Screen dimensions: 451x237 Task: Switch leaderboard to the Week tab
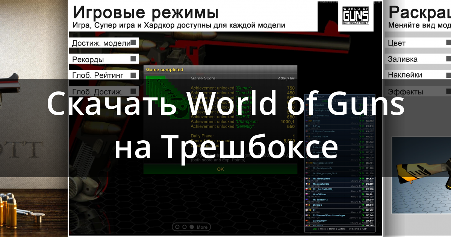[323, 229]
